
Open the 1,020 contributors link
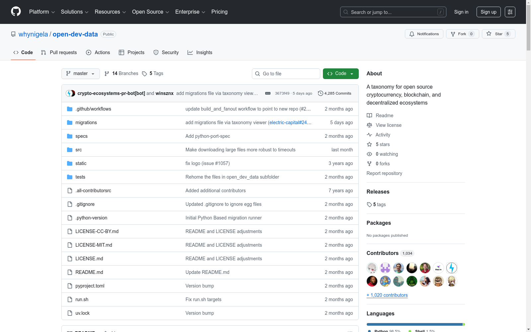[x=387, y=295]
